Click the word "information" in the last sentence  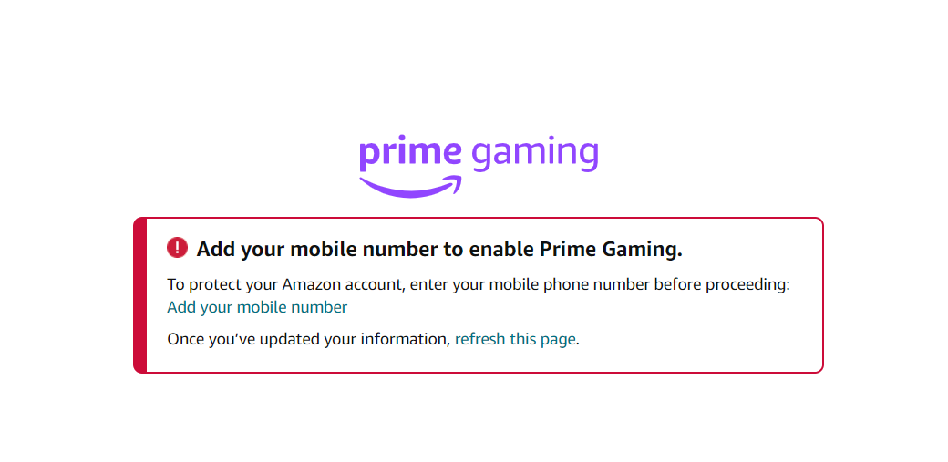point(403,339)
